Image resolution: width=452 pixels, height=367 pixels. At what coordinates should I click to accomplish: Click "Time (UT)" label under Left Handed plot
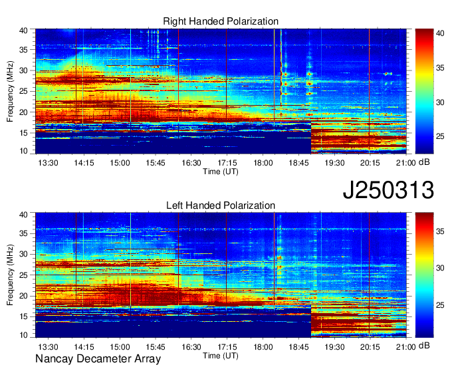(221, 356)
